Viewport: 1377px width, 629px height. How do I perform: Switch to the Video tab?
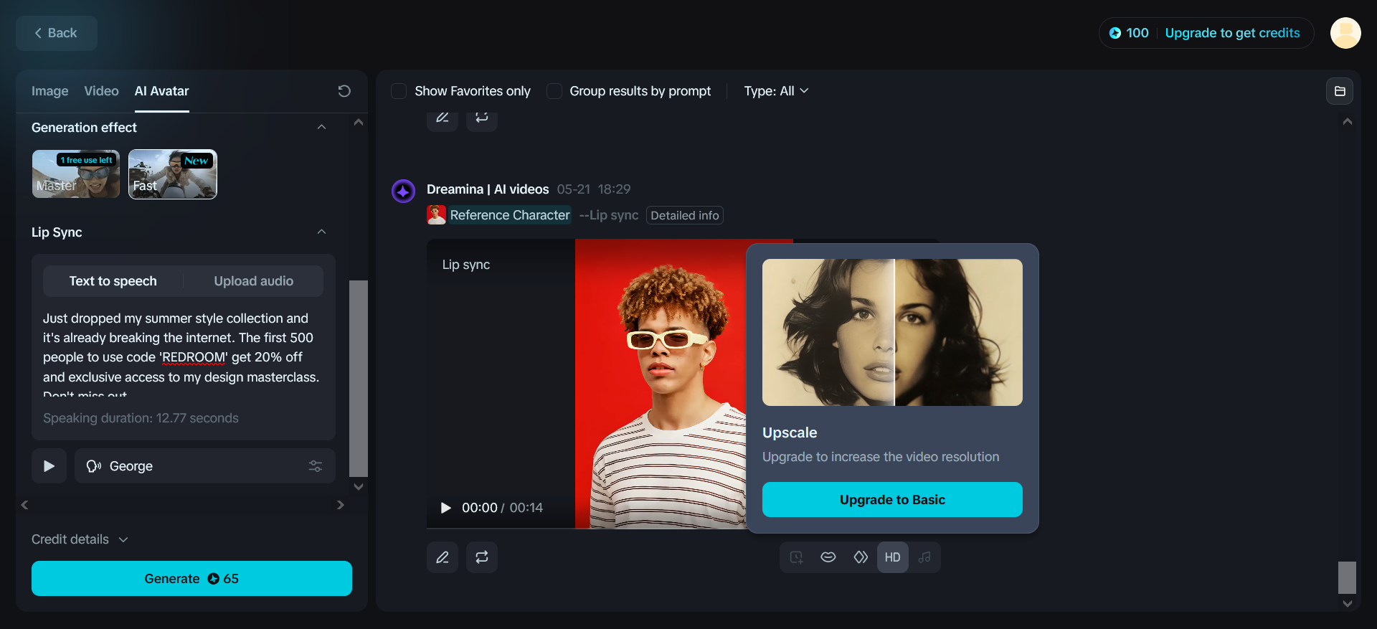tap(101, 91)
